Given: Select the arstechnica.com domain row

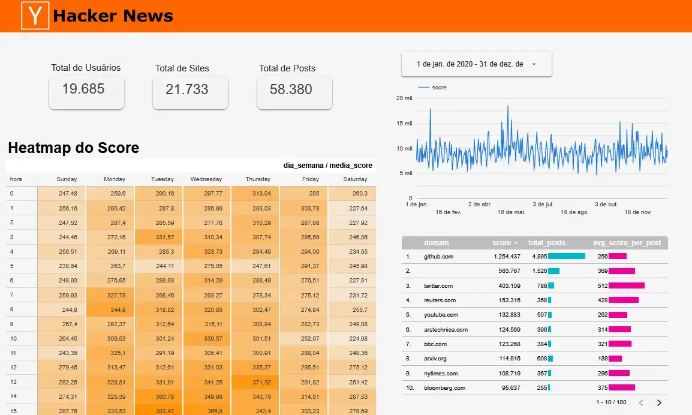Looking at the screenshot, I should point(534,329).
